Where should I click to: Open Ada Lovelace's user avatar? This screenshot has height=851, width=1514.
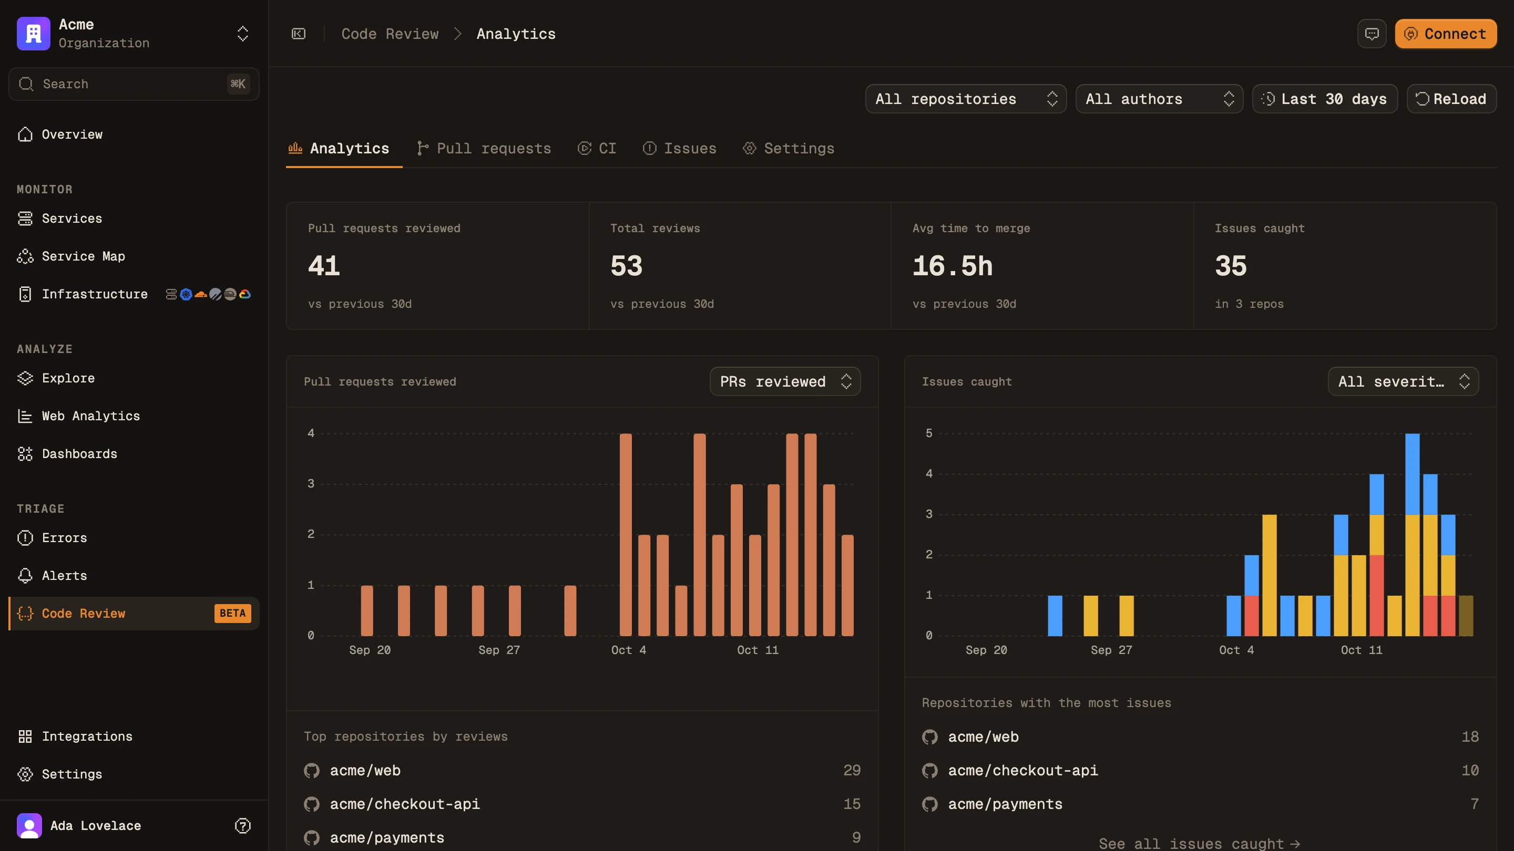[29, 826]
